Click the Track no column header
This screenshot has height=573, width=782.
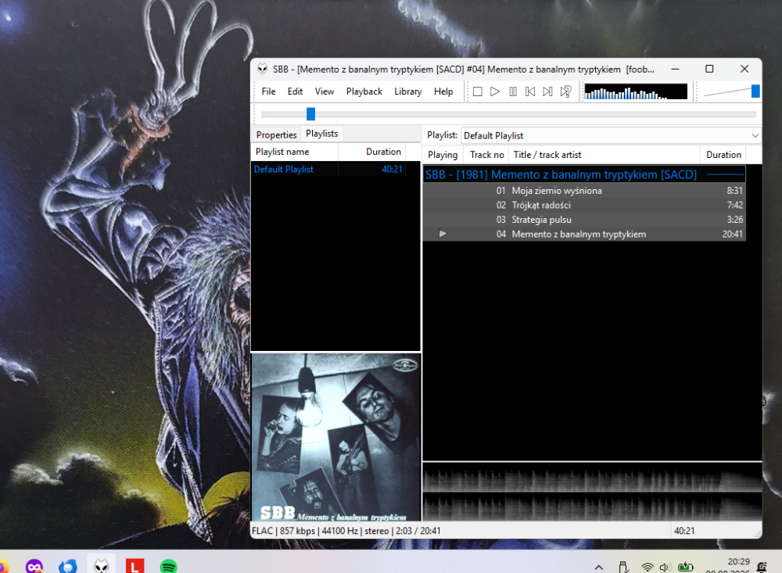[486, 155]
